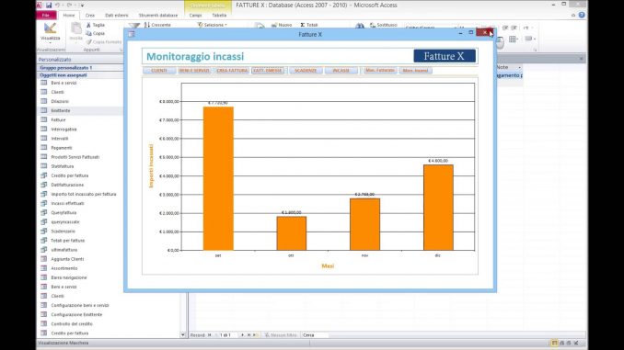The height and width of the screenshot is (350, 624).
Task: Select the Emittente table
Action: 61,110
